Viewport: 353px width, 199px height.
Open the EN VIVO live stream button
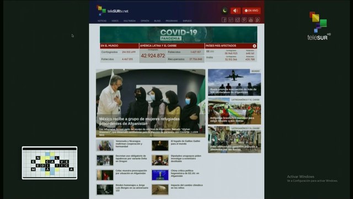tap(252, 11)
